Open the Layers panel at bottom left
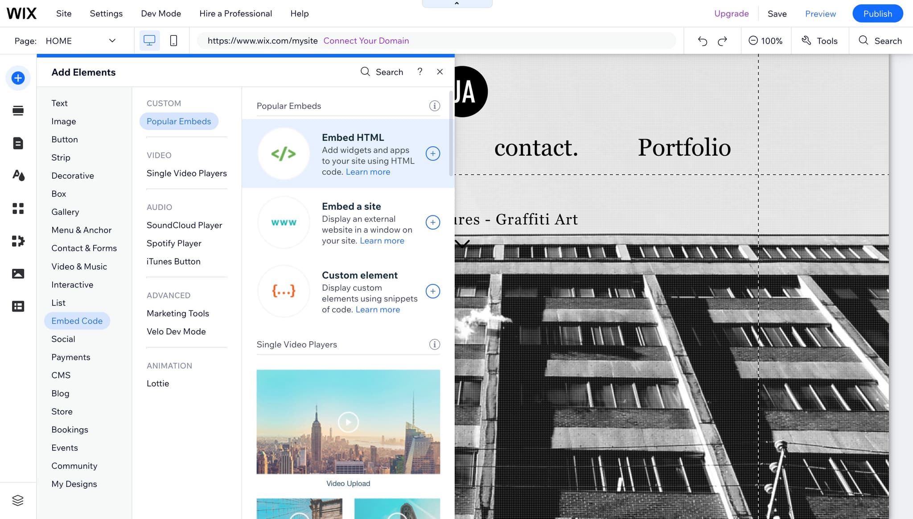The width and height of the screenshot is (913, 519). pyautogui.click(x=18, y=500)
